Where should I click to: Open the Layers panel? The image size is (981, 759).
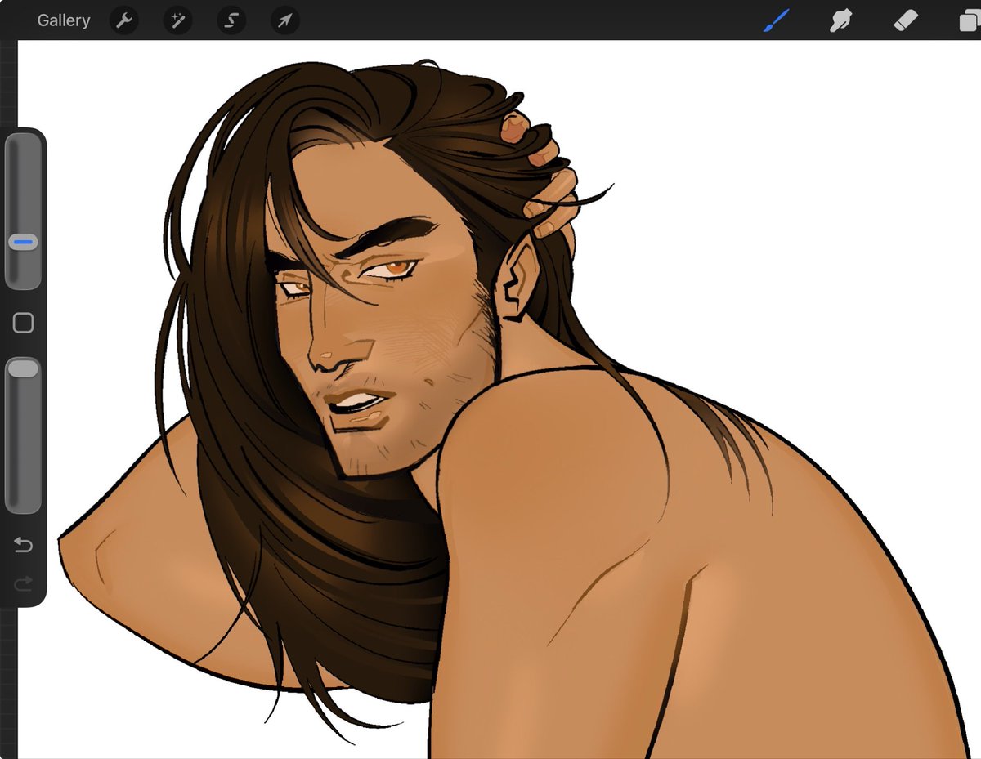[x=970, y=20]
